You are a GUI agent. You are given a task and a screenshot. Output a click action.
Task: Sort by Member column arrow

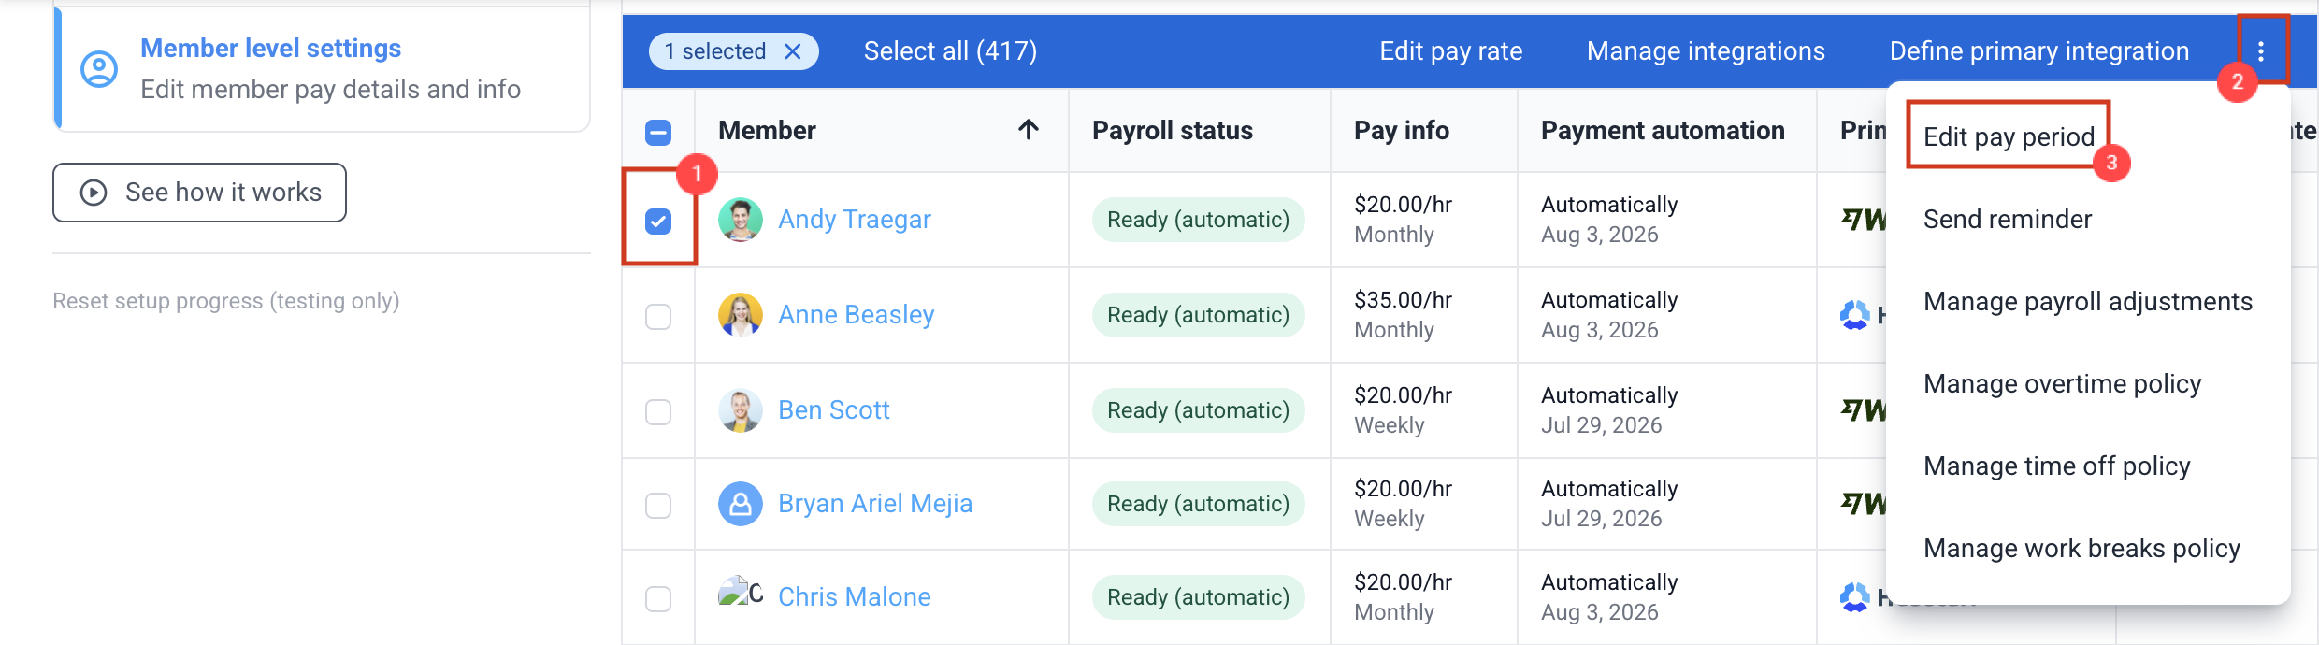click(x=1029, y=130)
